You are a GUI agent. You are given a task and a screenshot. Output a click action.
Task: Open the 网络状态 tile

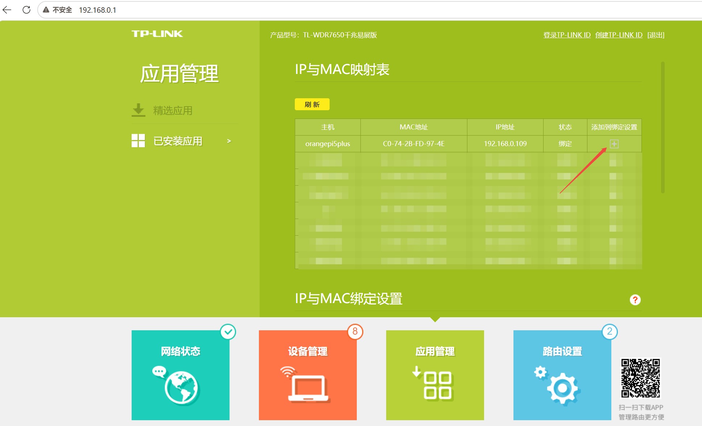pos(181,375)
